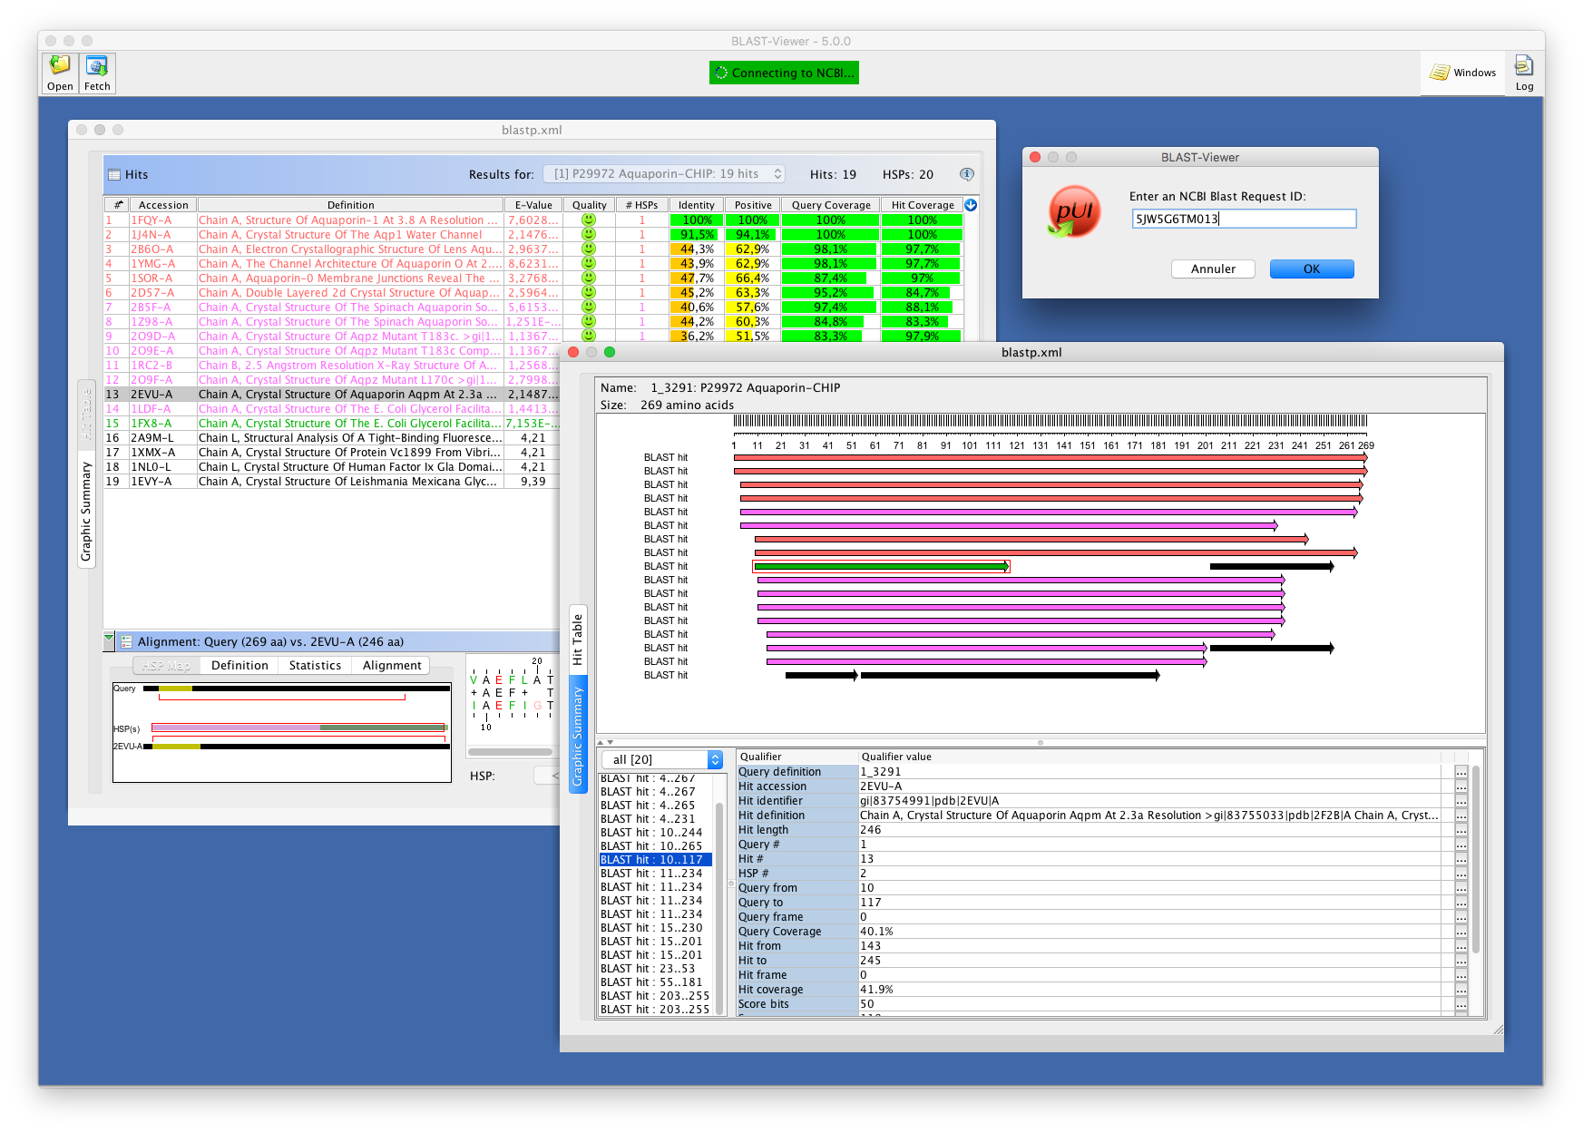The height and width of the screenshot is (1133, 1583).
Task: Click the ellipsis button for Query definition row
Action: (1461, 772)
